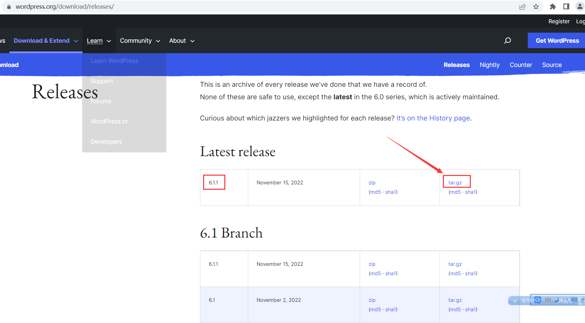Screen dimensions: 585x323
Task: Open sha1 under tar.gz in Latest release
Action: 470,192
